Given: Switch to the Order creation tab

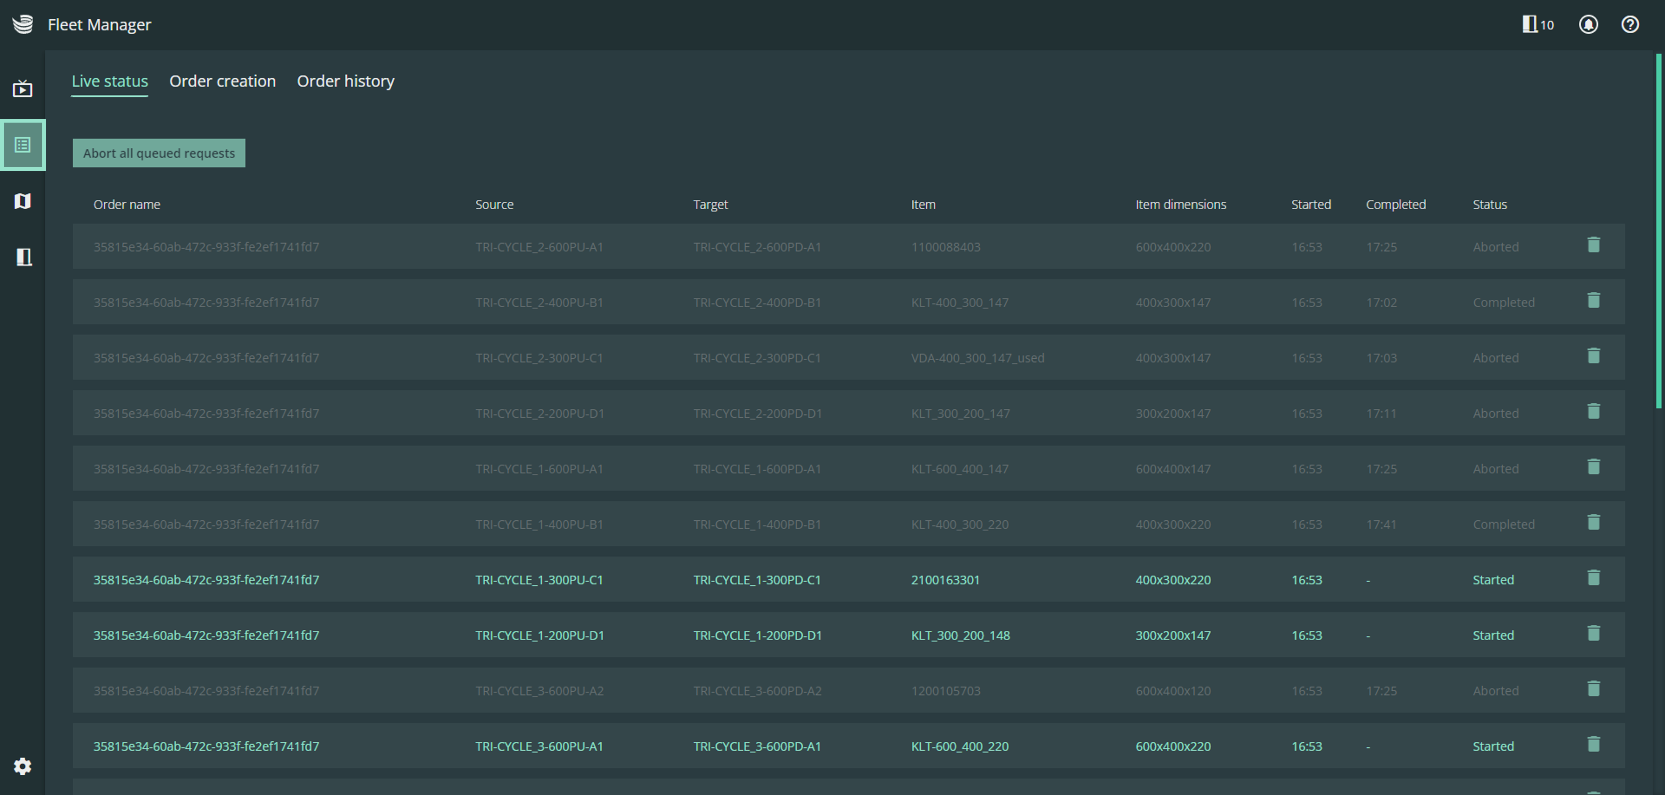Looking at the screenshot, I should (x=223, y=81).
